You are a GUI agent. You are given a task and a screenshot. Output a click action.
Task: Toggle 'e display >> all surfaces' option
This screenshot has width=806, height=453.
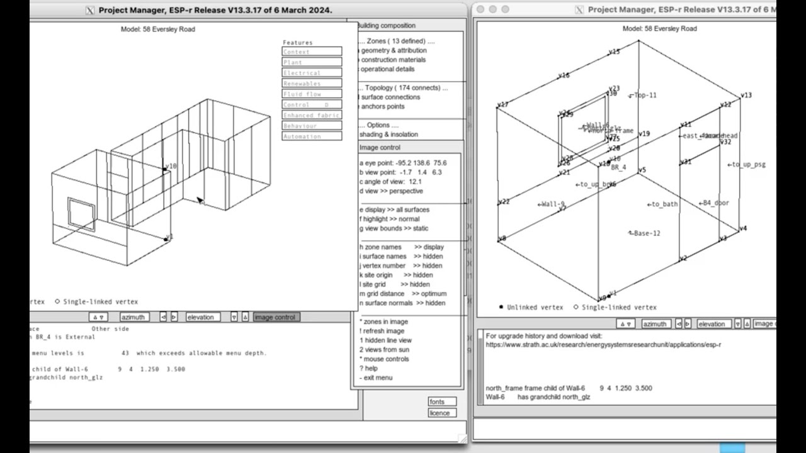pos(394,210)
